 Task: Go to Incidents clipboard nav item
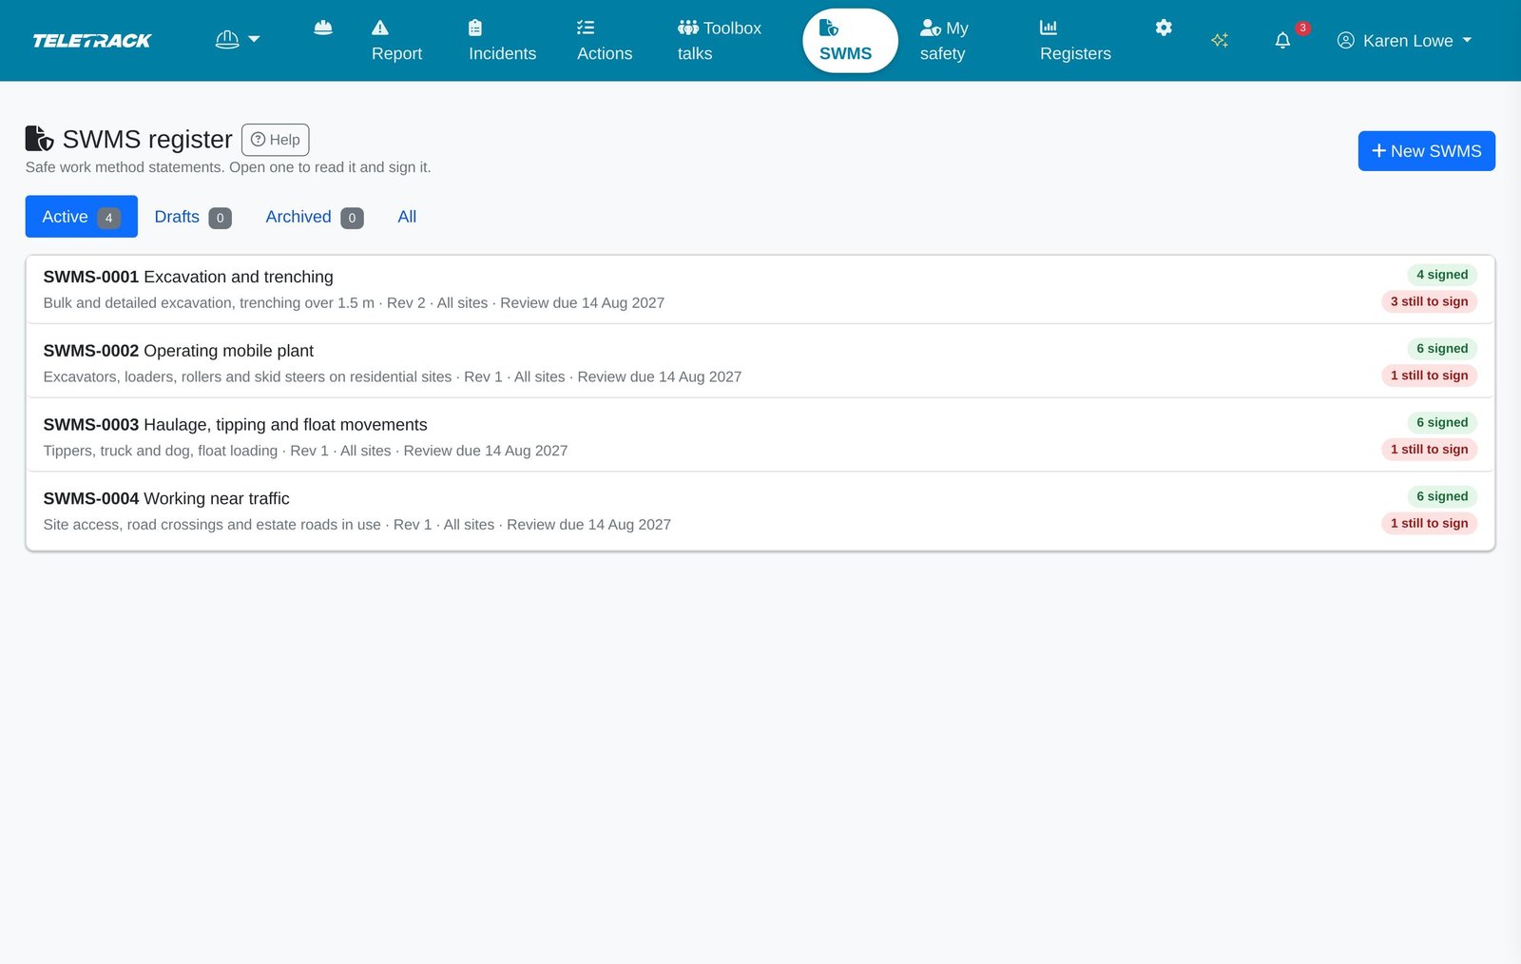pyautogui.click(x=502, y=41)
